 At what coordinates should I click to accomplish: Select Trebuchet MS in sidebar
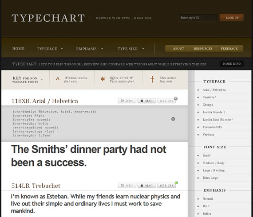point(212,127)
